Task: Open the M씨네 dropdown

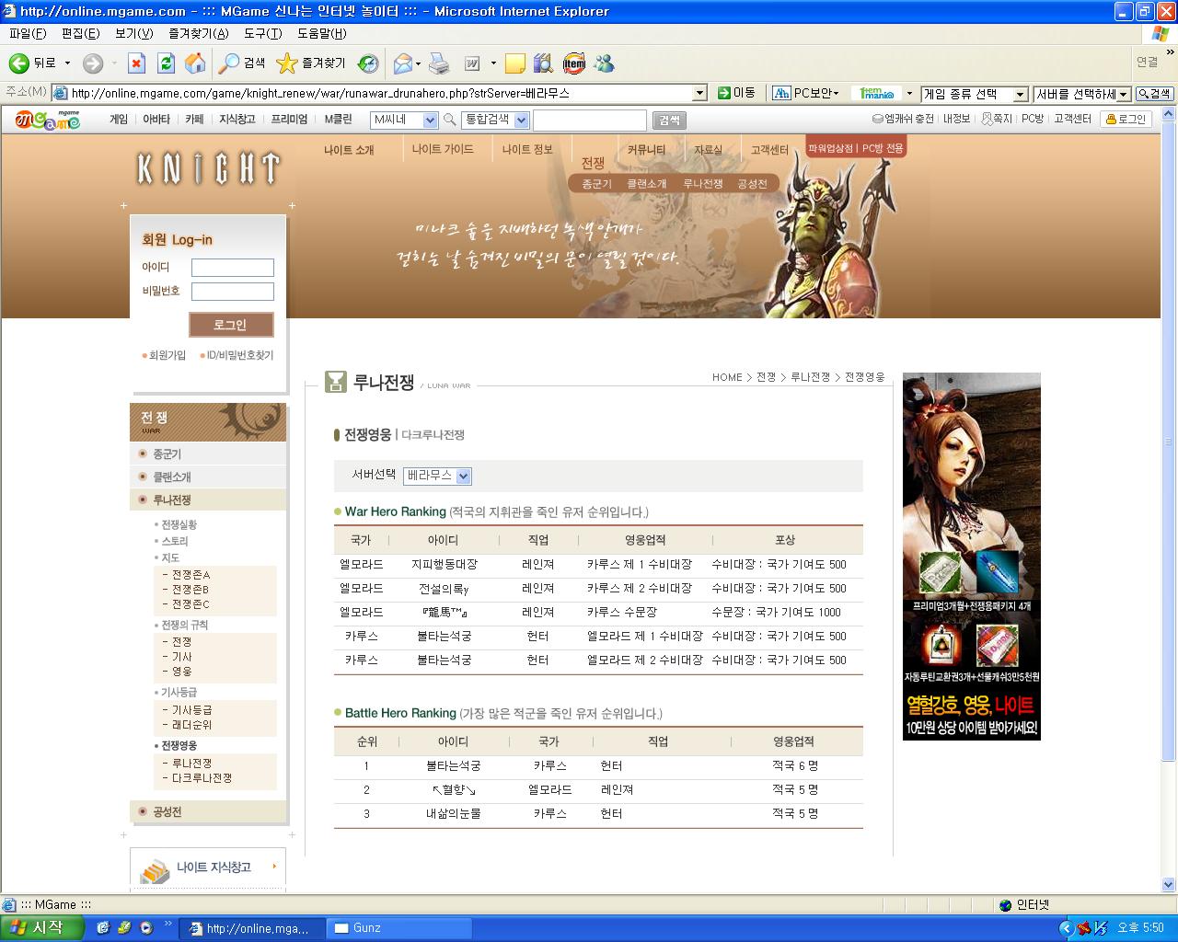Action: pyautogui.click(x=430, y=120)
